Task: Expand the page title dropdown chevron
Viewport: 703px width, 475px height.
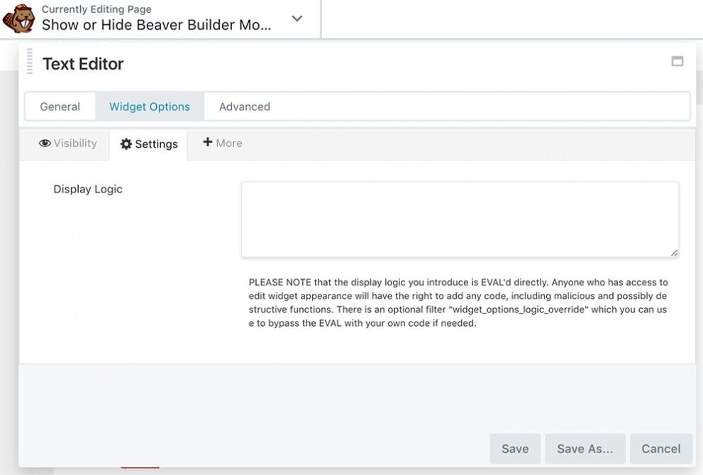Action: [297, 18]
